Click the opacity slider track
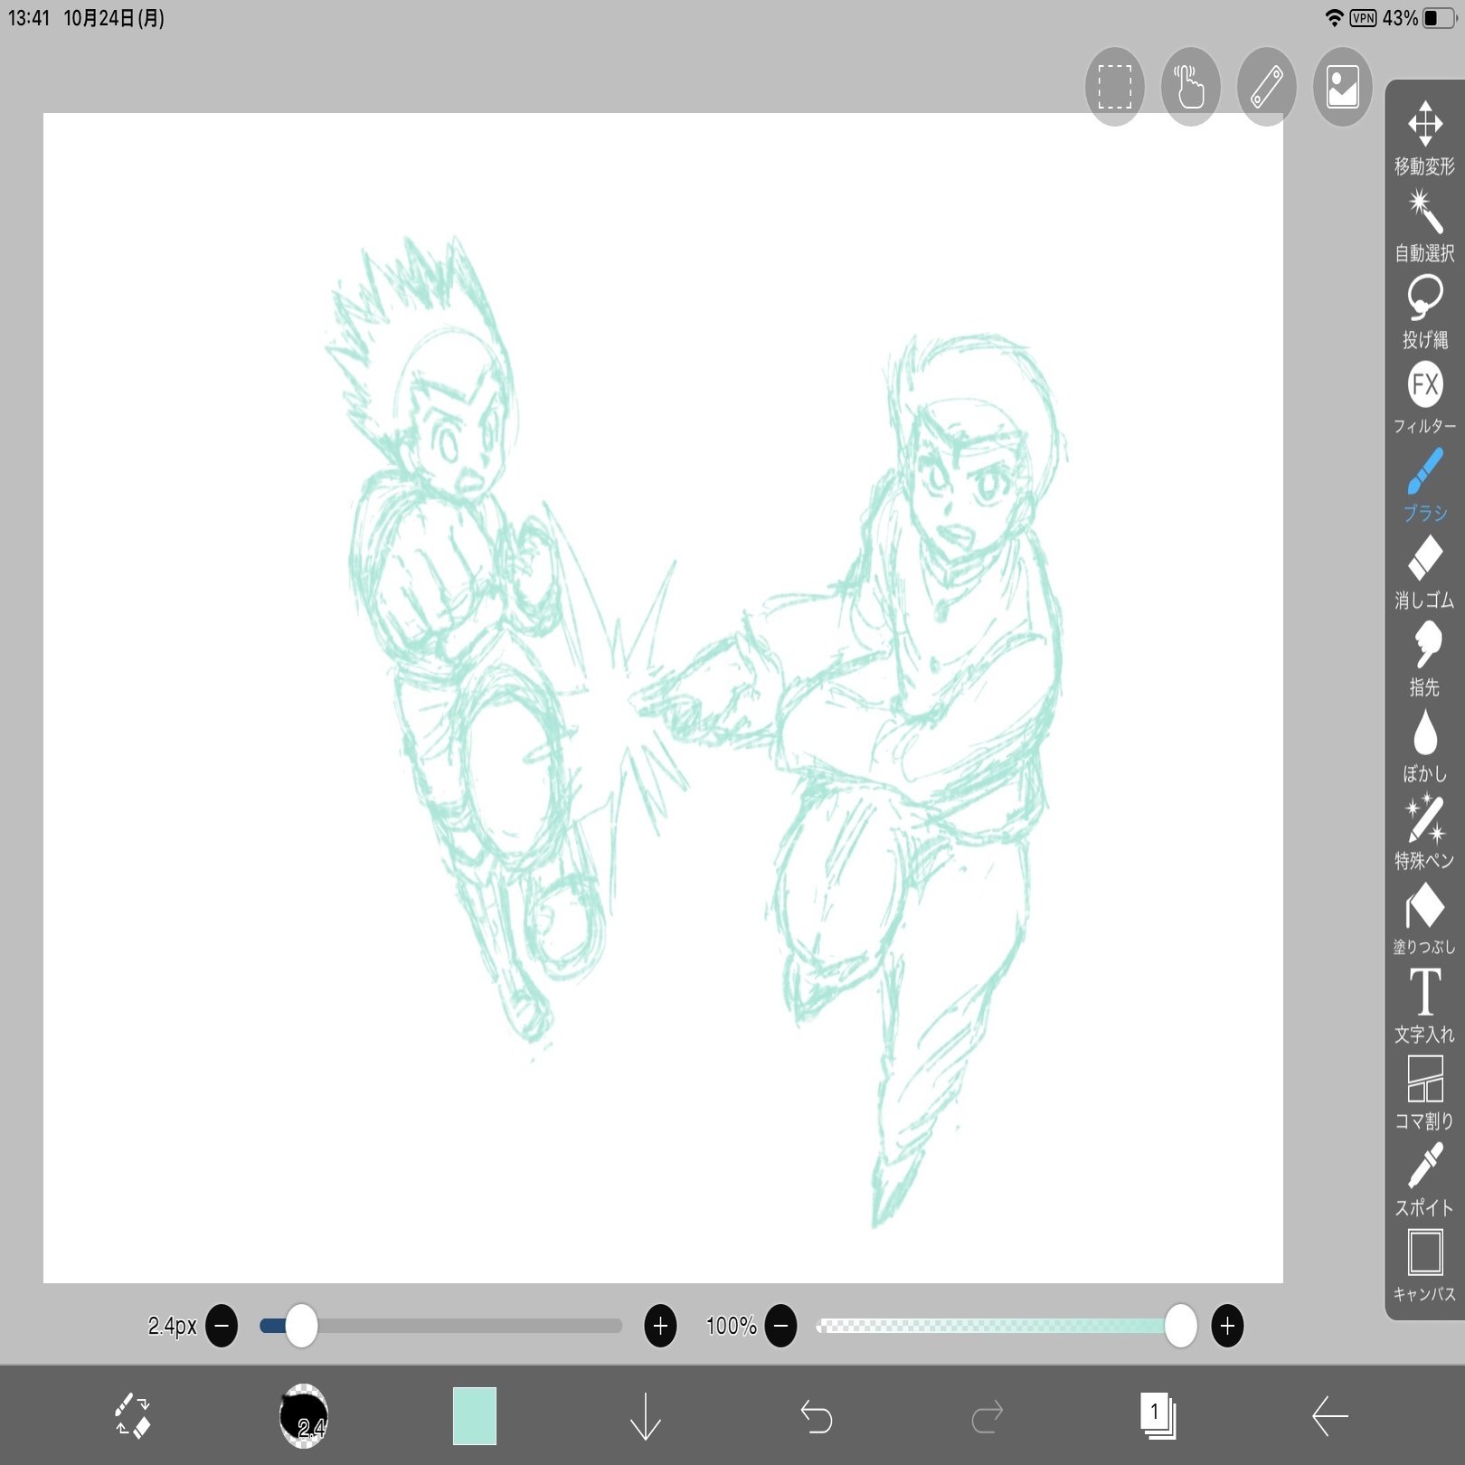The image size is (1465, 1465). [x=1004, y=1326]
